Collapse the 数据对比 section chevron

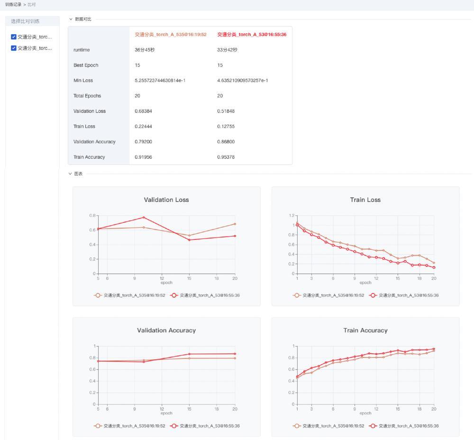click(71, 19)
